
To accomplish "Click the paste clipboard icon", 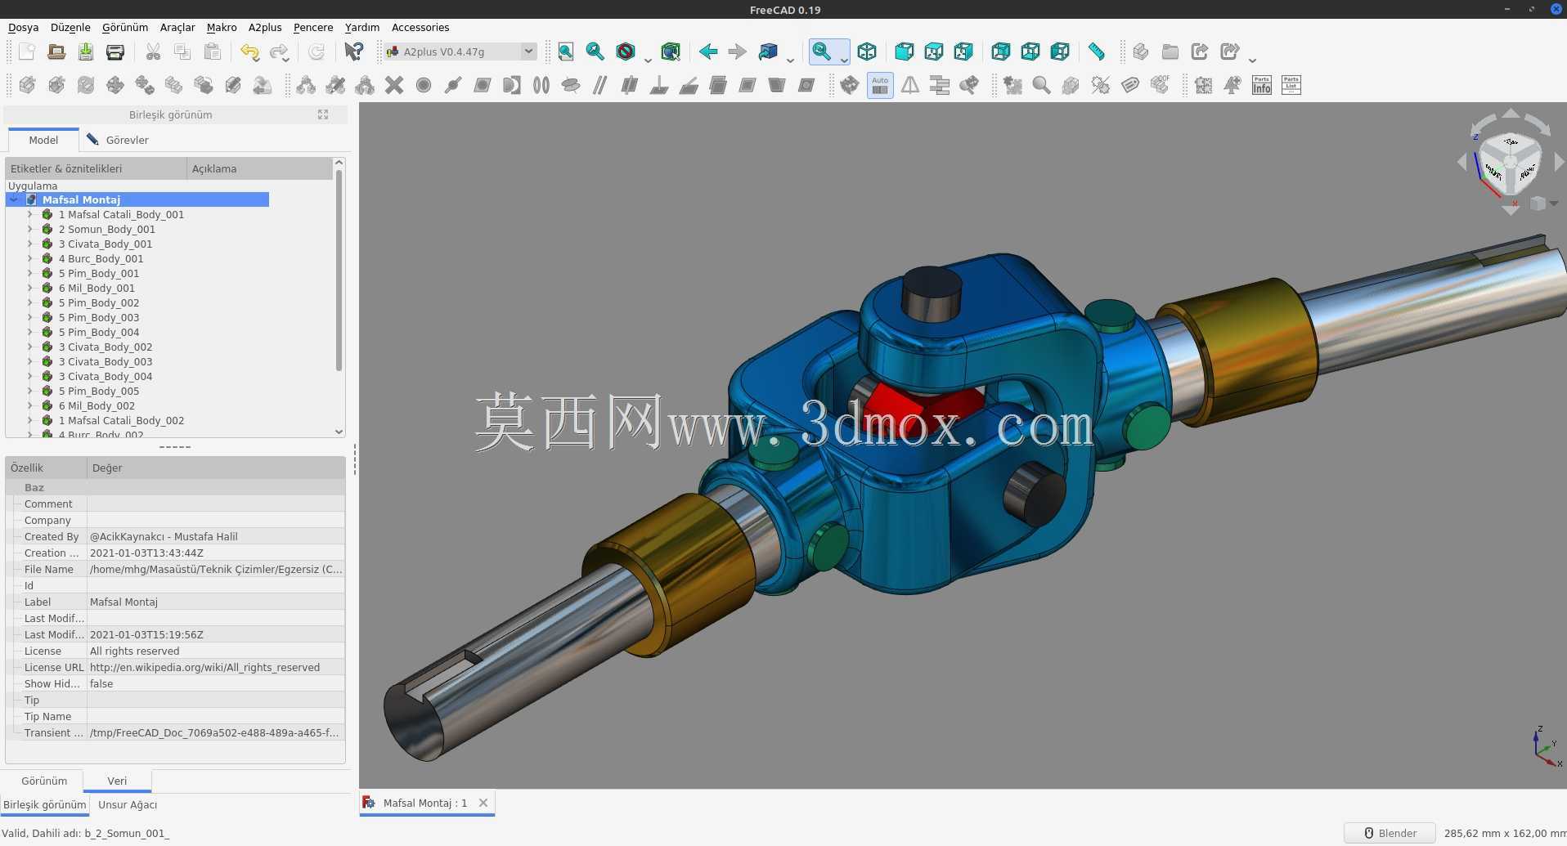I will (212, 52).
